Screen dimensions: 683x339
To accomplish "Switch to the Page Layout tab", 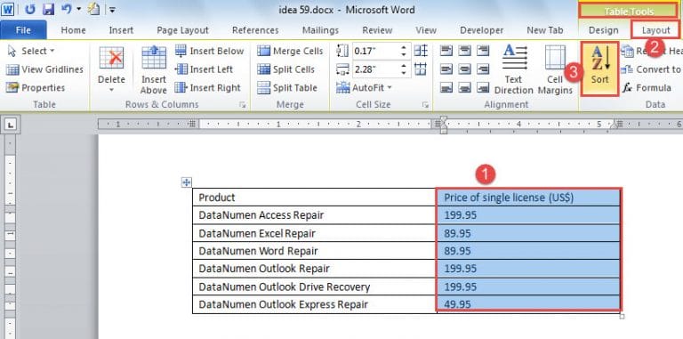I will (182, 30).
